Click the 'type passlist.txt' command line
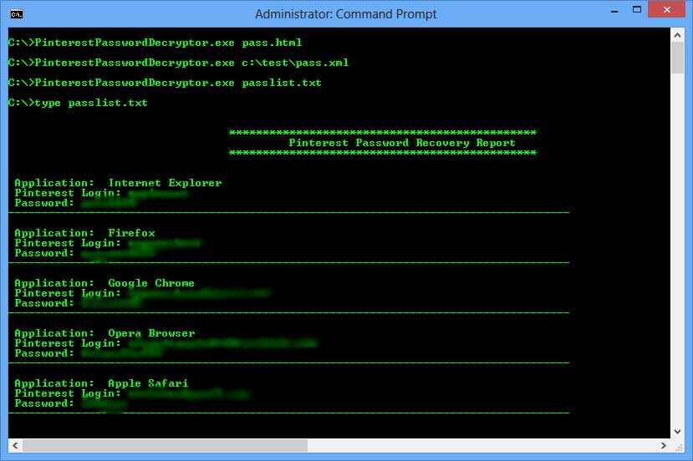The width and height of the screenshot is (693, 461). click(78, 104)
